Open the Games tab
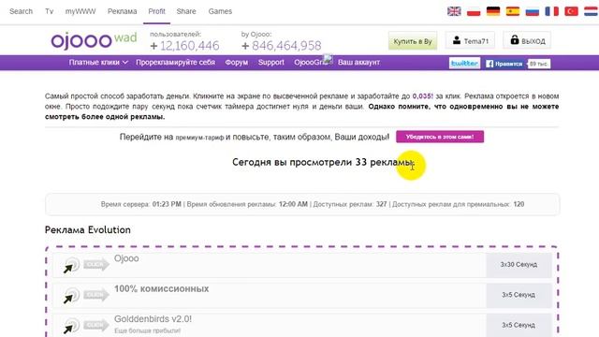The width and height of the screenshot is (599, 337). click(x=220, y=11)
